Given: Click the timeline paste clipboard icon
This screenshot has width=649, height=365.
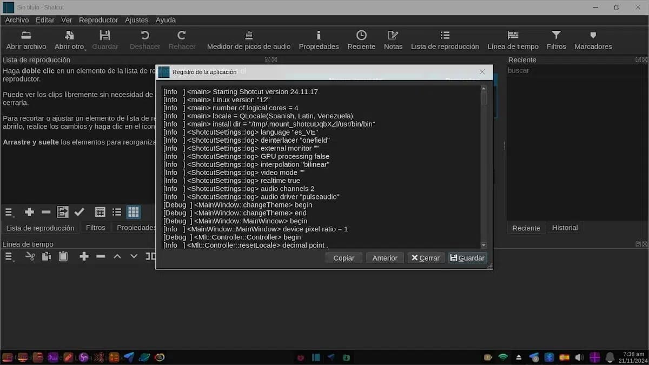Looking at the screenshot, I should coord(63,256).
